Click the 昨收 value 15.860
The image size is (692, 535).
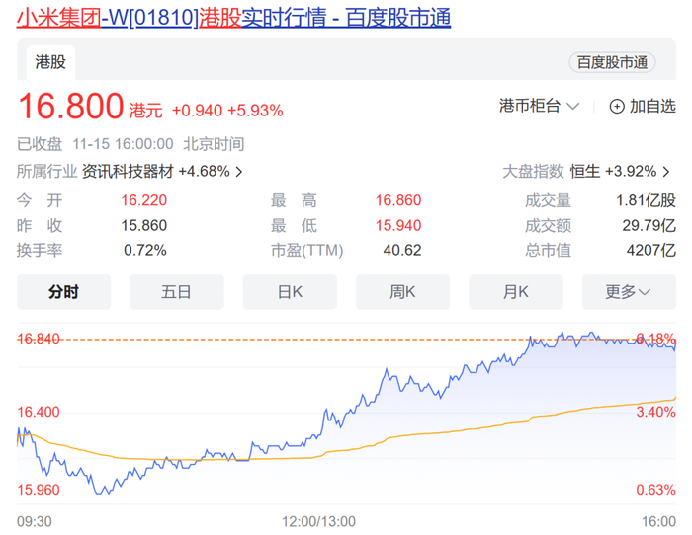click(144, 226)
